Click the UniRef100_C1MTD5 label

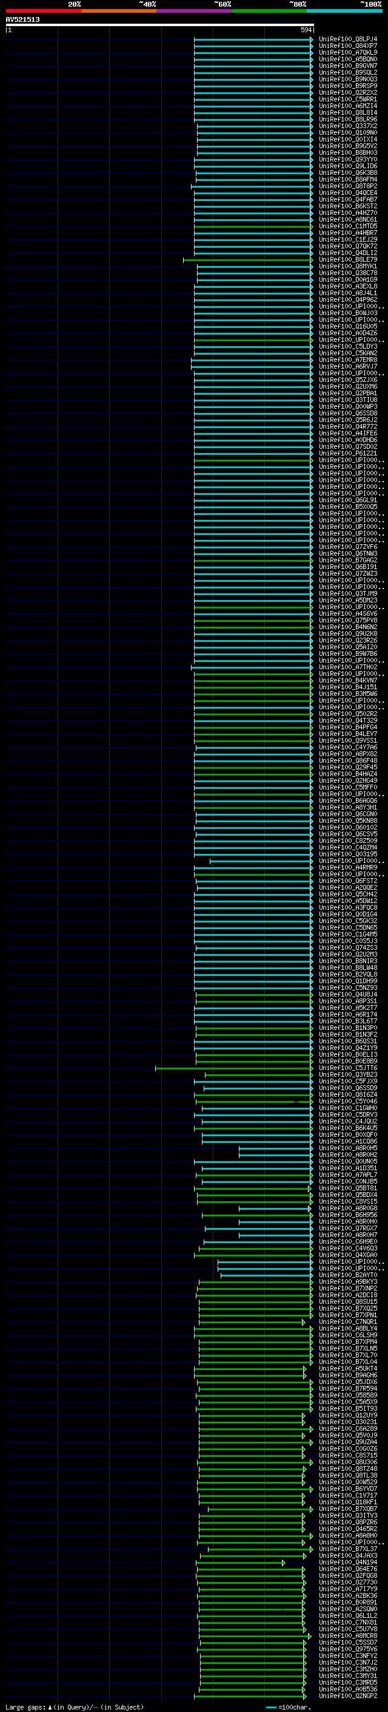348,226
